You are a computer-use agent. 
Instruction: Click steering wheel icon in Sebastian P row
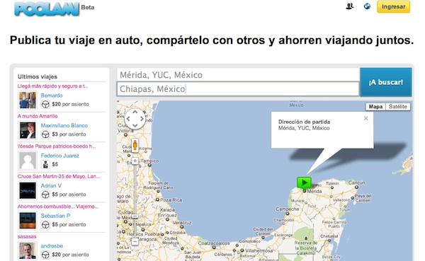click(45, 224)
